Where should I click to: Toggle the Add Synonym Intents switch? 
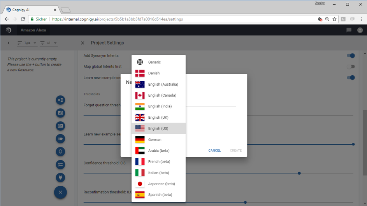pos(351,55)
